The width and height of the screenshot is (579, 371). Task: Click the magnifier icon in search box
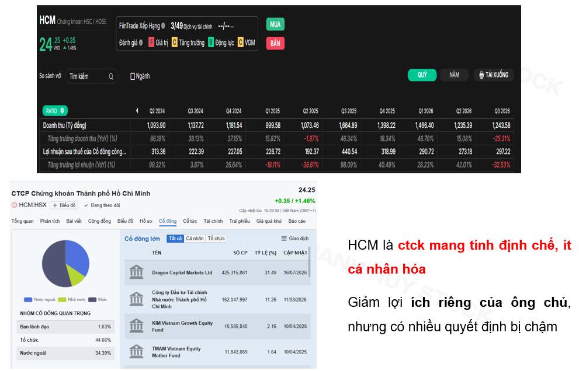111,76
